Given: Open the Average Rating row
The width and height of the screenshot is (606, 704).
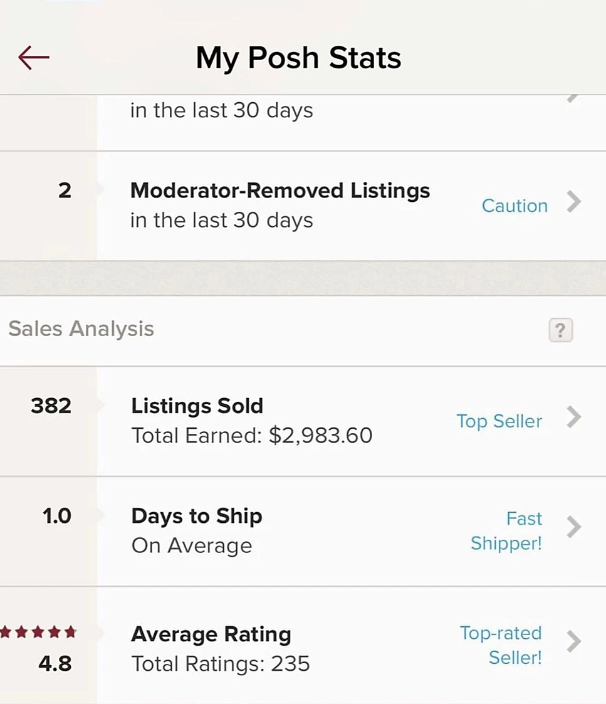Looking at the screenshot, I should [303, 645].
